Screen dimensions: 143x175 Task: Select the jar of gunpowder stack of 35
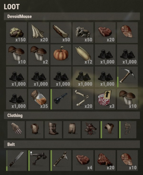(39, 99)
